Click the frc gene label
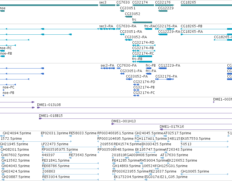 pyautogui.click(x=134, y=20)
